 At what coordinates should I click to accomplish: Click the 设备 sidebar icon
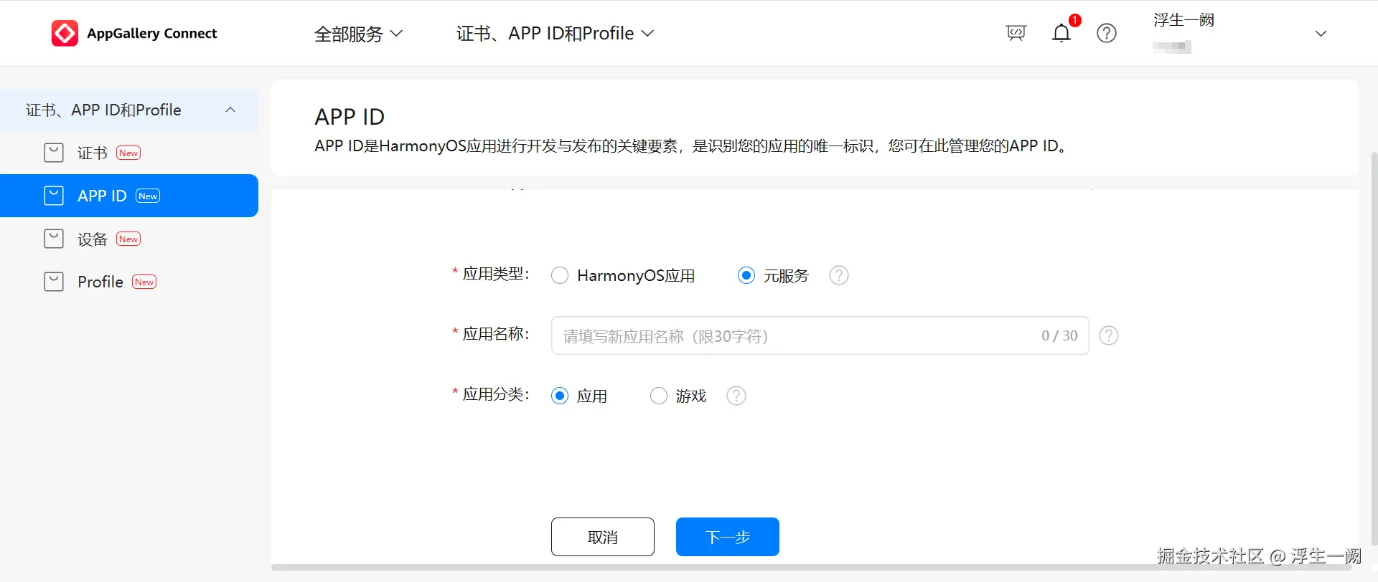point(54,239)
